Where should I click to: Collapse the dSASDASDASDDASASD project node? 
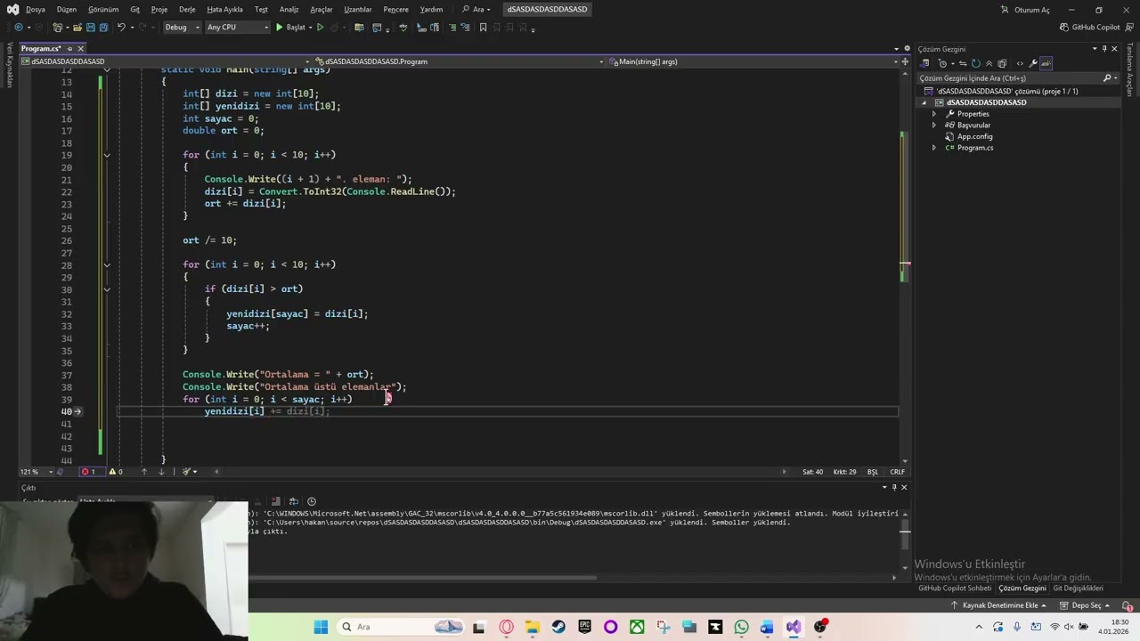pyautogui.click(x=924, y=102)
